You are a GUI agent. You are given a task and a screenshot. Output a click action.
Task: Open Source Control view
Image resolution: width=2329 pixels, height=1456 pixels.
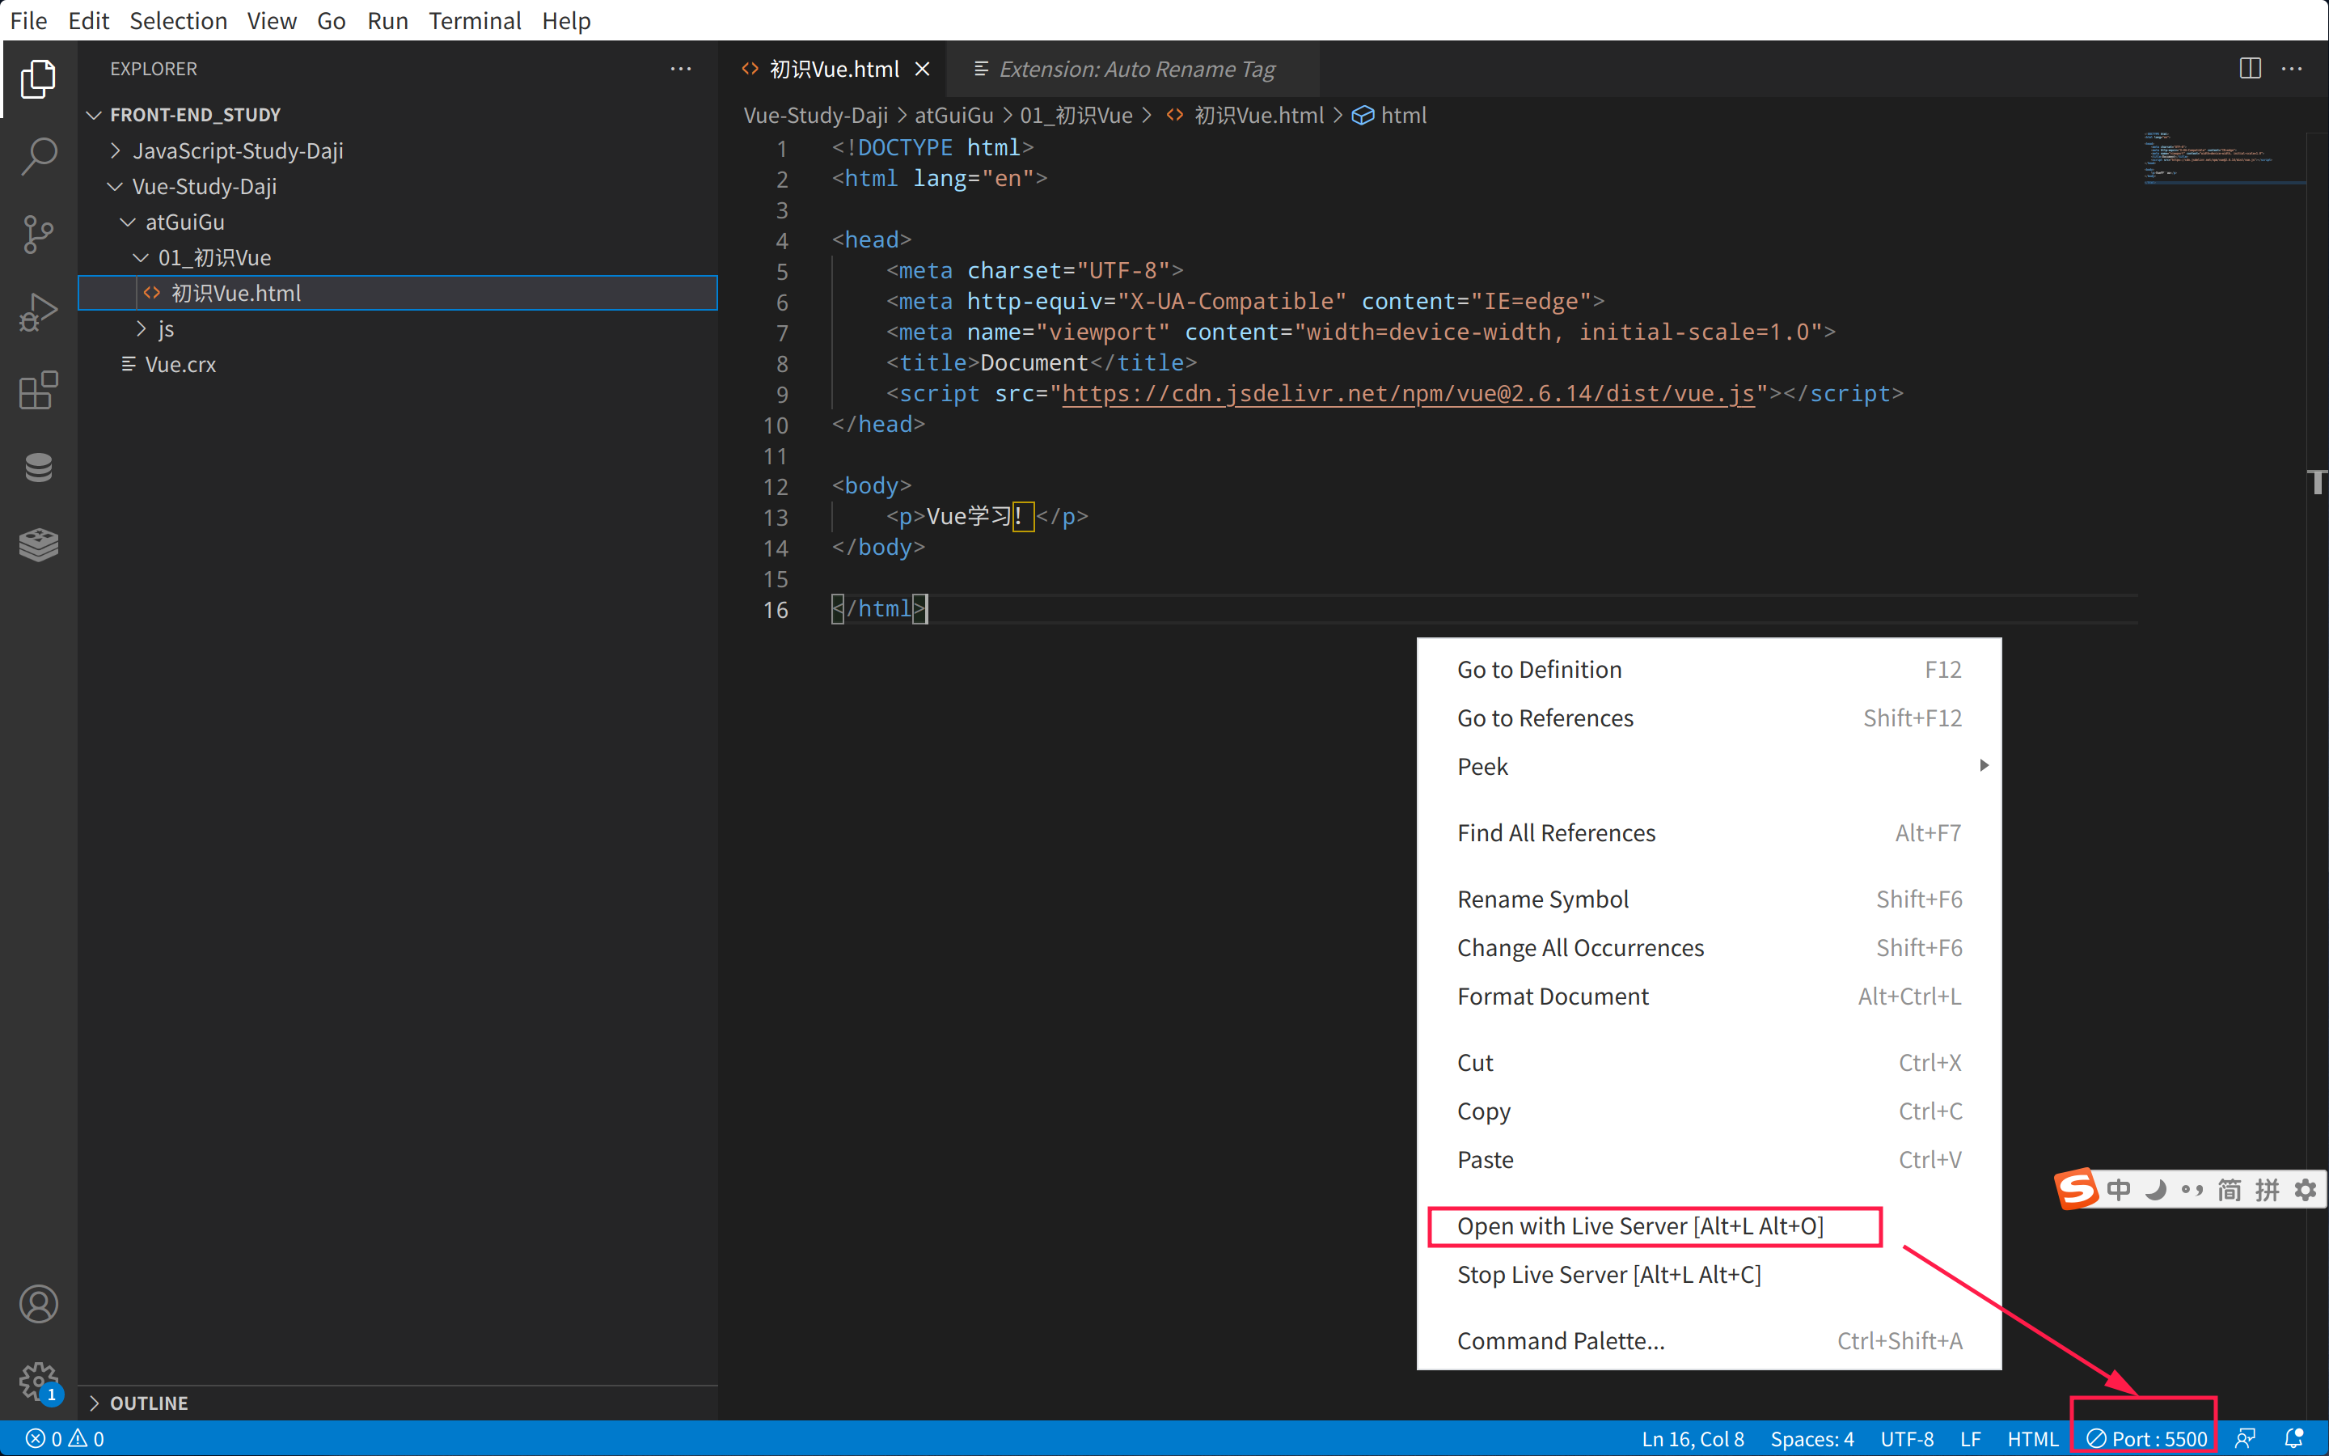pos(39,234)
